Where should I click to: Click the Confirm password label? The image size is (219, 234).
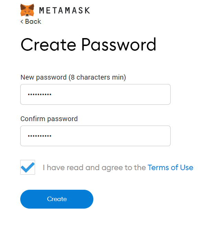(49, 119)
